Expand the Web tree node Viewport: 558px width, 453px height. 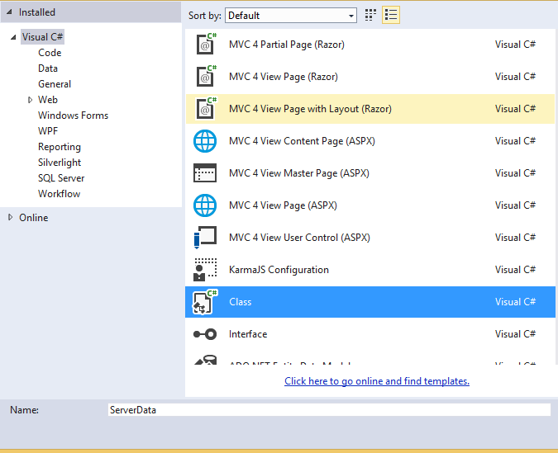pyautogui.click(x=30, y=100)
